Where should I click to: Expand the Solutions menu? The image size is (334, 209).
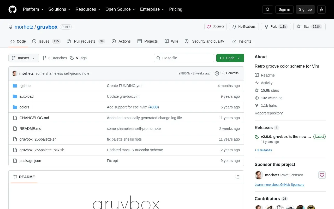[59, 9]
